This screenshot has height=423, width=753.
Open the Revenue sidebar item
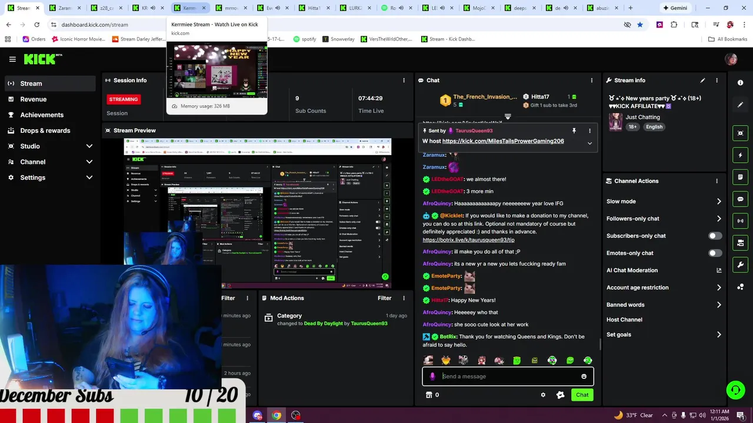coord(50,99)
